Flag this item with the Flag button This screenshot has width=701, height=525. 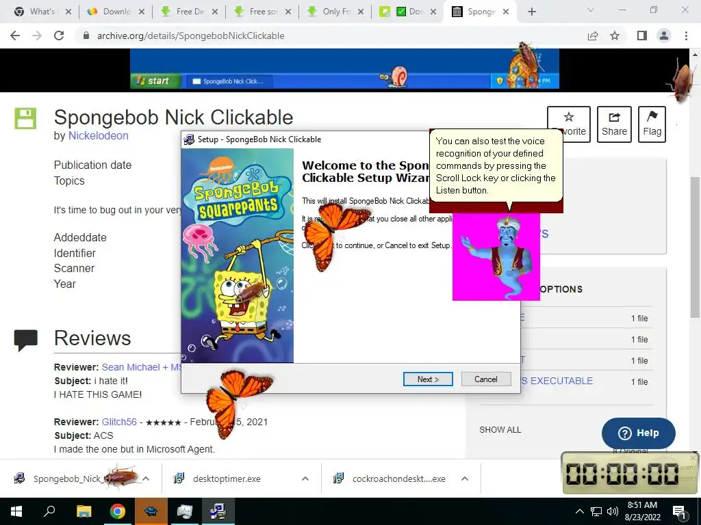(652, 124)
